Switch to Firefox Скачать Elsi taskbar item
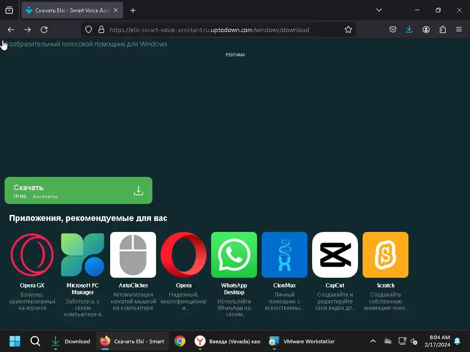 [x=132, y=341]
